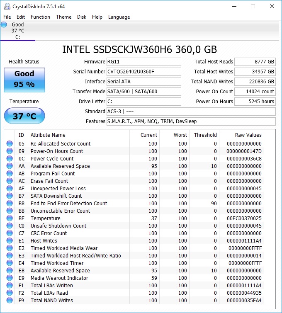Click status orb for Erase Fail Count
This screenshot has width=282, height=313.
10,181
